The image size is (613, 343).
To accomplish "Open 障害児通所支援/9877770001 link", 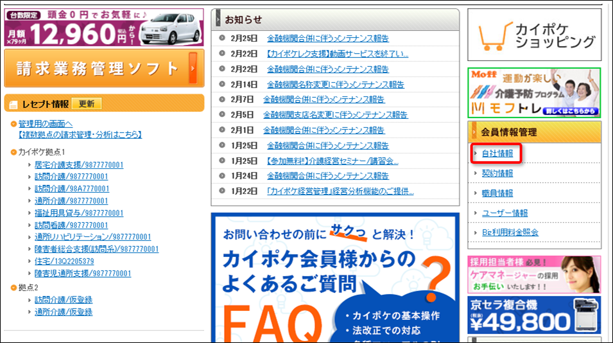I will coord(83,273).
